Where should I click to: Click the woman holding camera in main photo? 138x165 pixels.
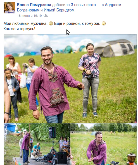coord(90,80)
